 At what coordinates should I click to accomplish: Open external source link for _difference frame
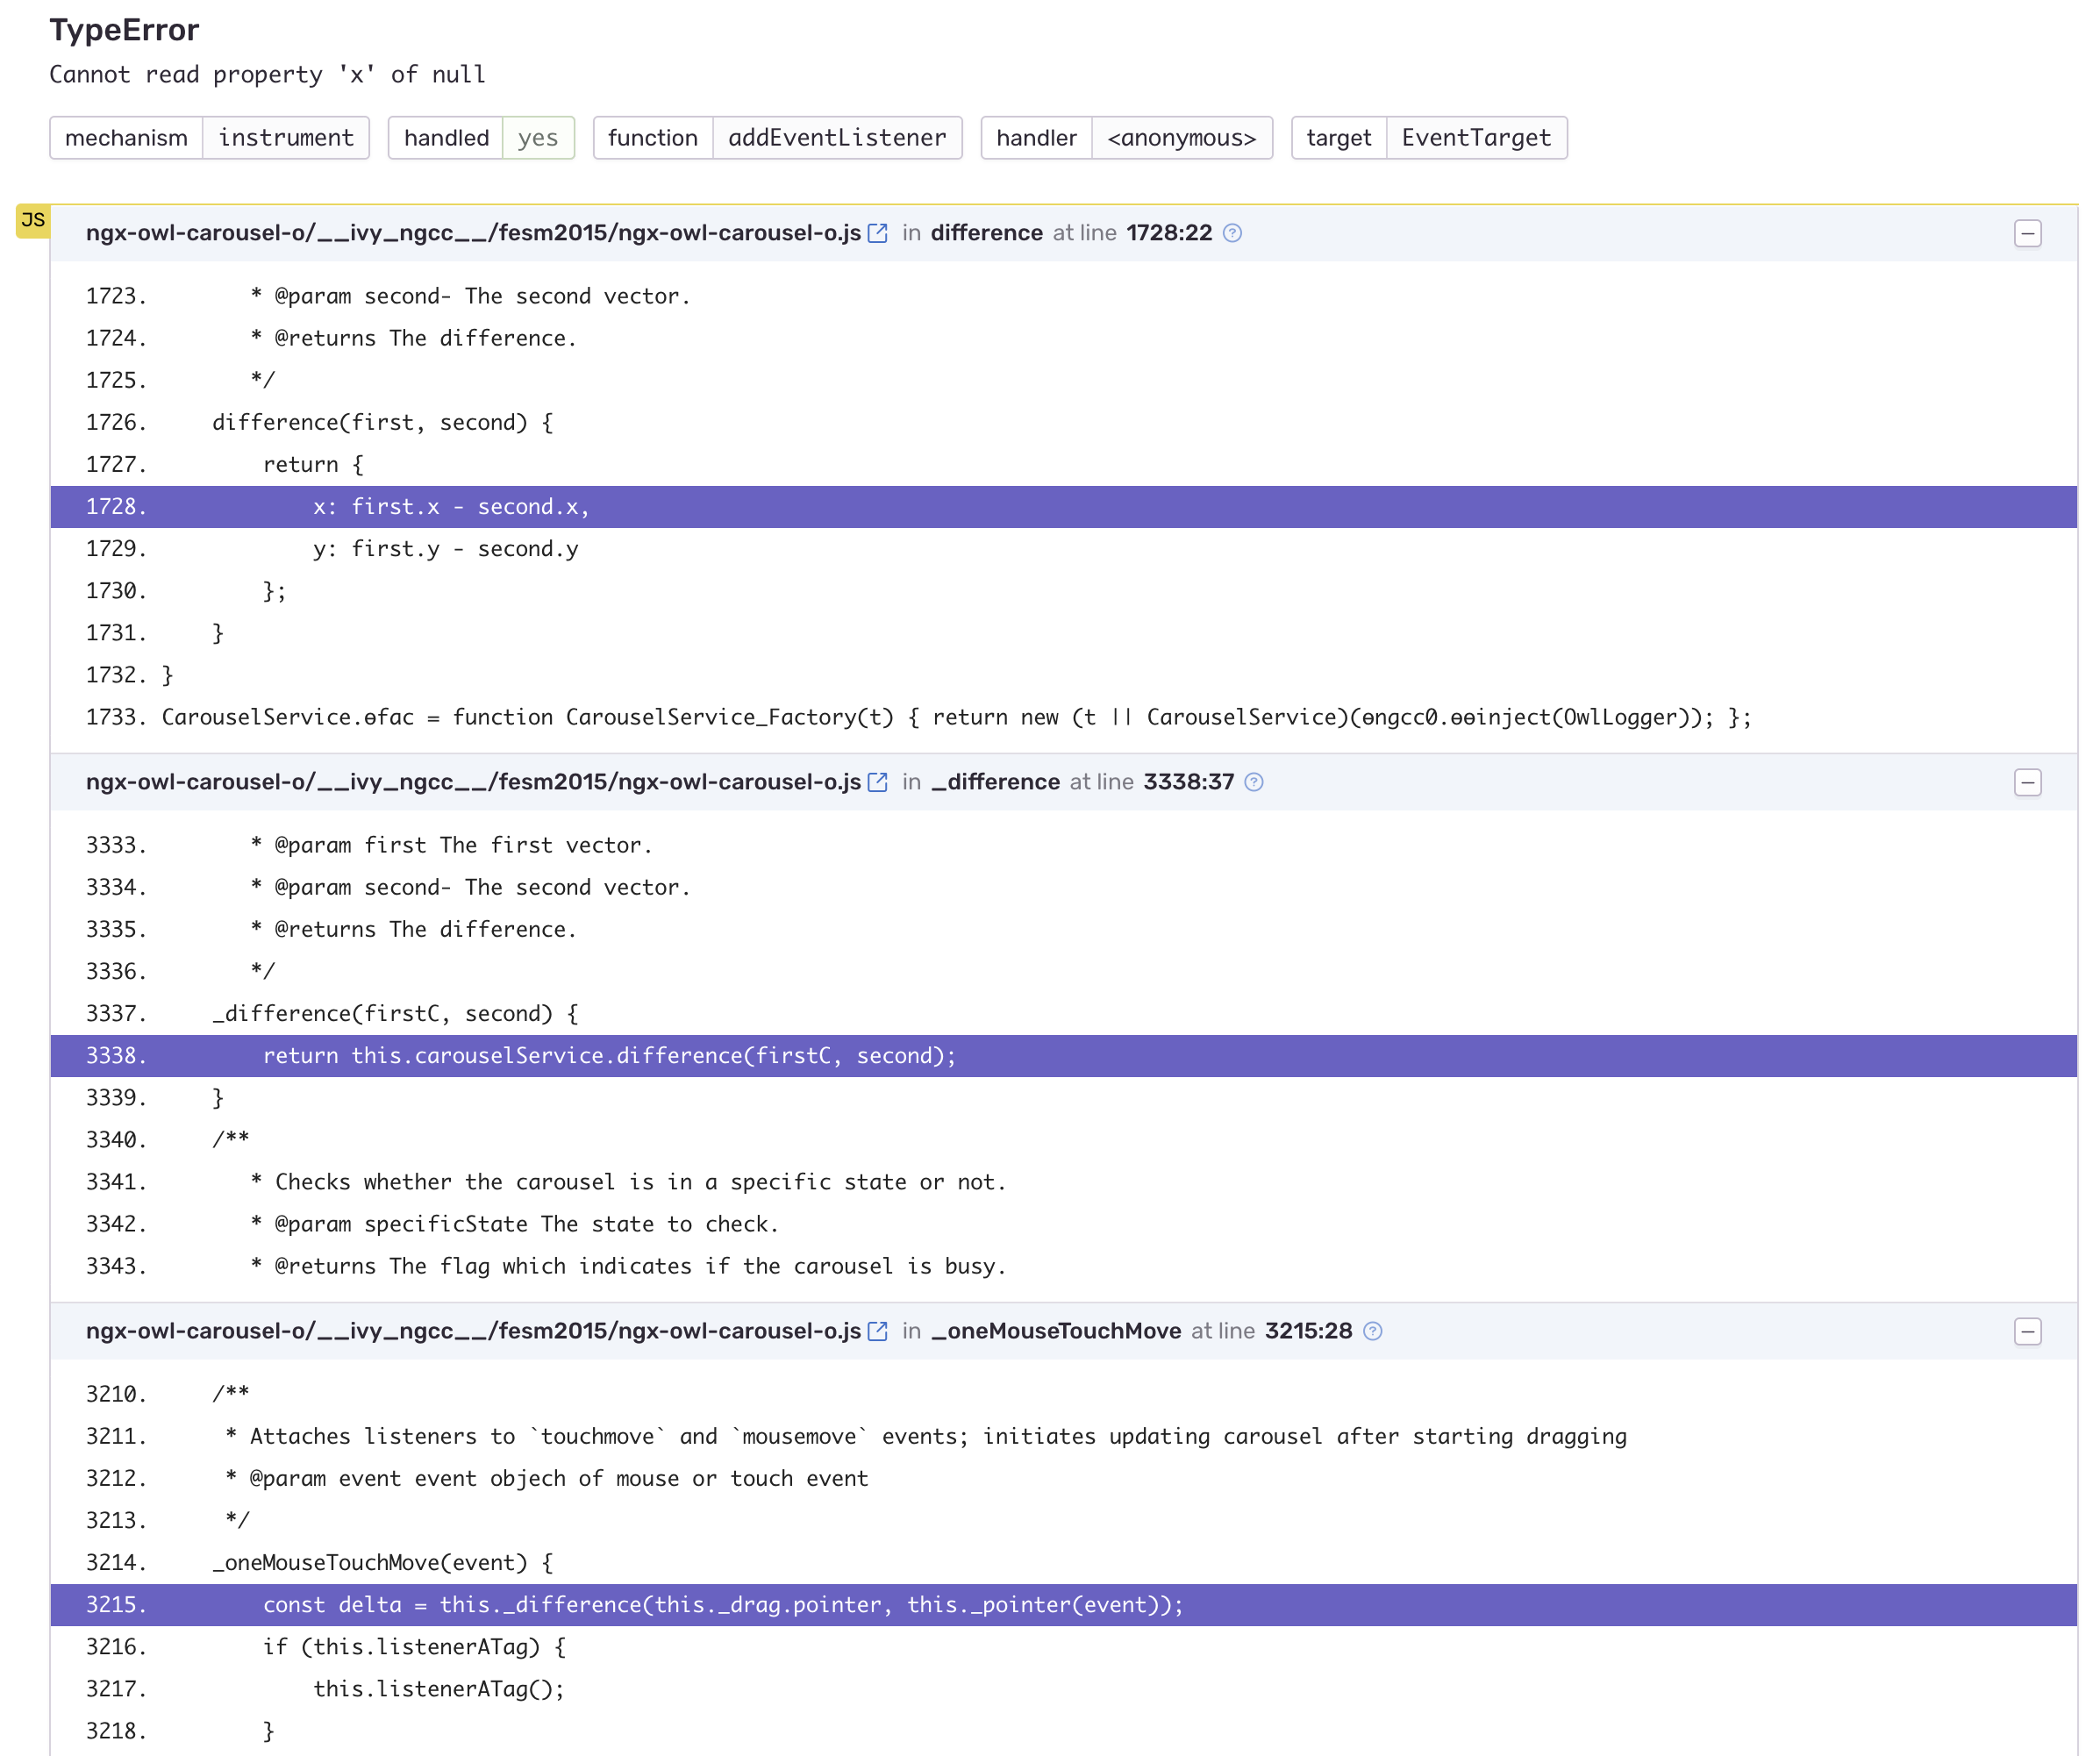pyautogui.click(x=877, y=782)
